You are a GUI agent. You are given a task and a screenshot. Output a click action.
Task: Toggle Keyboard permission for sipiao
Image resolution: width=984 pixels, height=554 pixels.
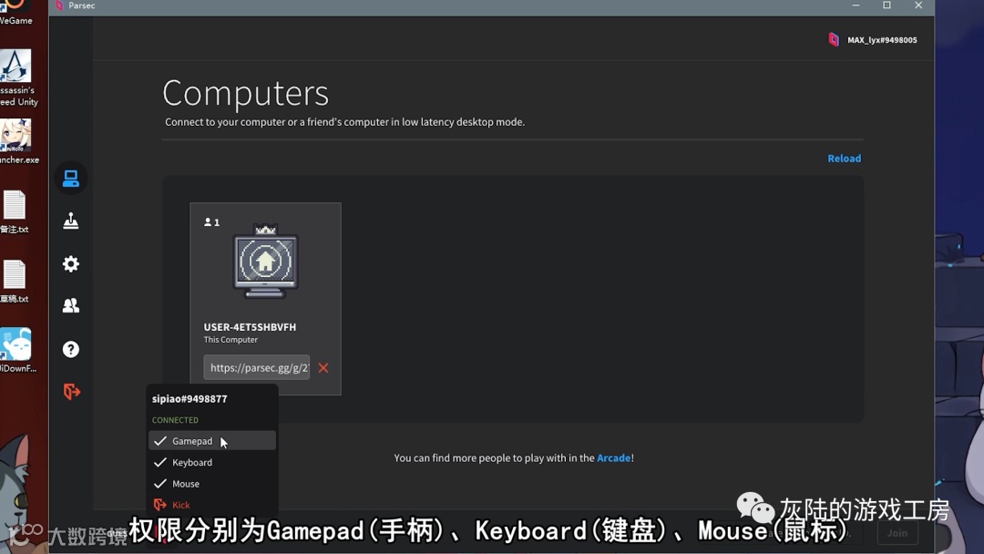coord(212,462)
